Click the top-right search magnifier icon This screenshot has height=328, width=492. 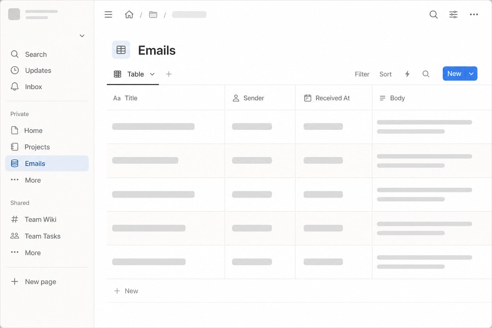(433, 14)
